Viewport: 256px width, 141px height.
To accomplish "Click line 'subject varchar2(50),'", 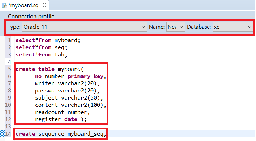I will 69,98.
